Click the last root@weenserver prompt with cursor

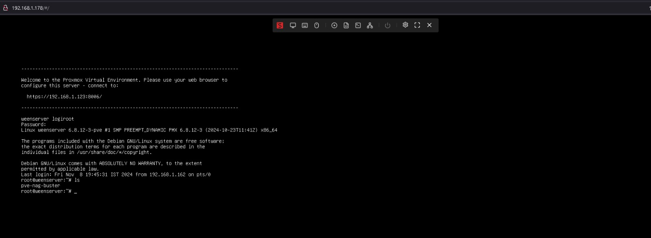[49, 191]
